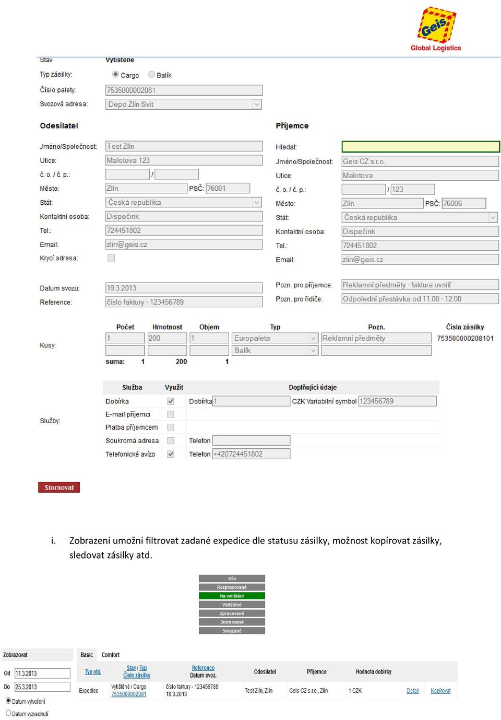Click the recipient company field Geis CZ s.r.o.
Image resolution: width=501 pixels, height=720 pixels.
point(420,161)
